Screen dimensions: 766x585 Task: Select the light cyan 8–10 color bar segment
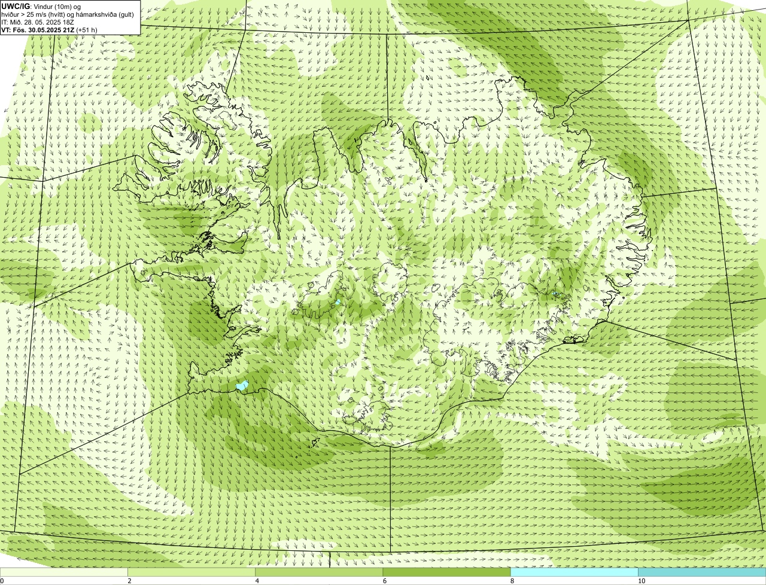tap(574, 572)
